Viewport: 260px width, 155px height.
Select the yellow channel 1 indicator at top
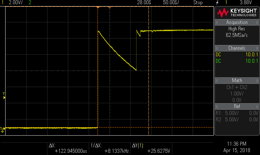coord(3,3)
